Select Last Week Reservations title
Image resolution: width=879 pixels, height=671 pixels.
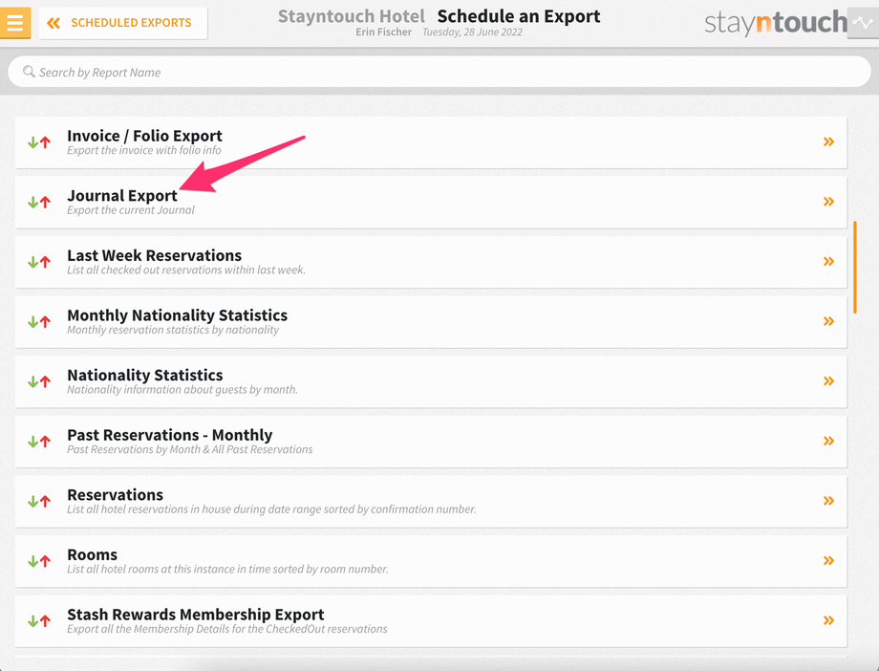coord(154,255)
